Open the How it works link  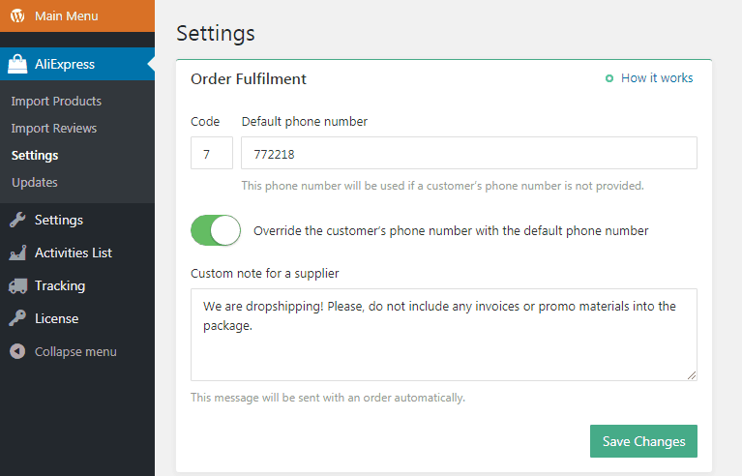click(657, 78)
